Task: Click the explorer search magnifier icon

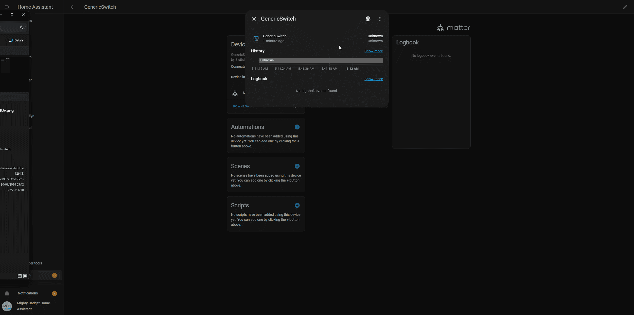Action: [x=22, y=28]
